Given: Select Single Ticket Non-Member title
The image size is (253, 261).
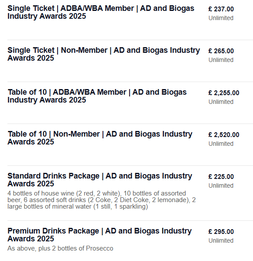Looking at the screenshot, I should point(104,54).
